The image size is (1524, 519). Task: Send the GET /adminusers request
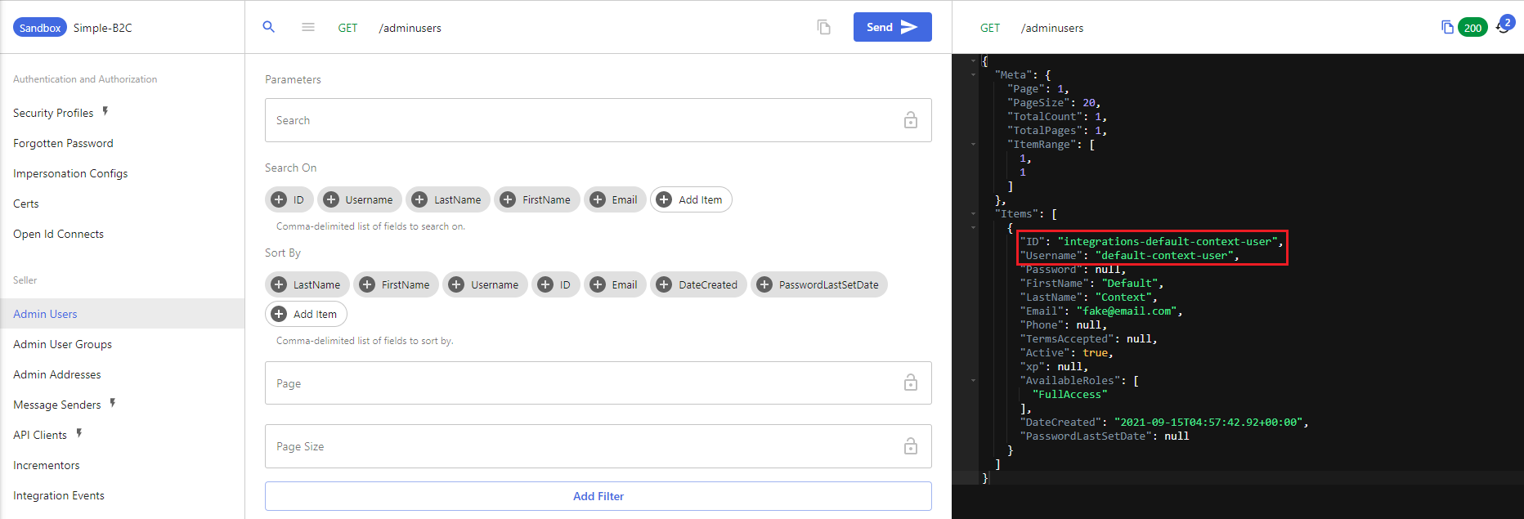(x=892, y=27)
